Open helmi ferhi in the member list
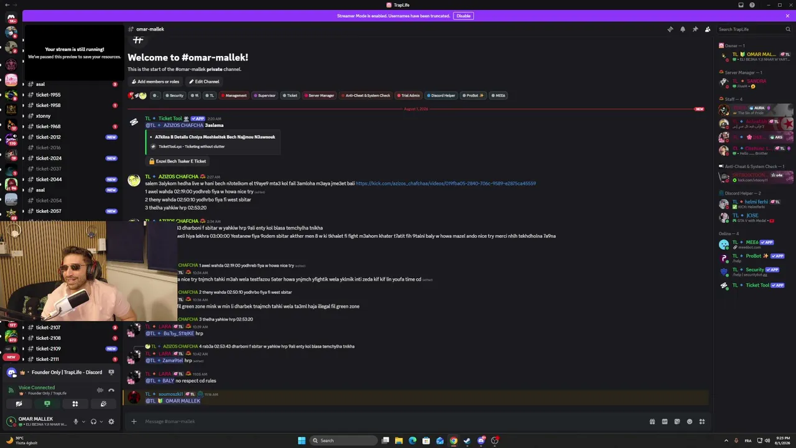The height and width of the screenshot is (448, 796). [756, 203]
